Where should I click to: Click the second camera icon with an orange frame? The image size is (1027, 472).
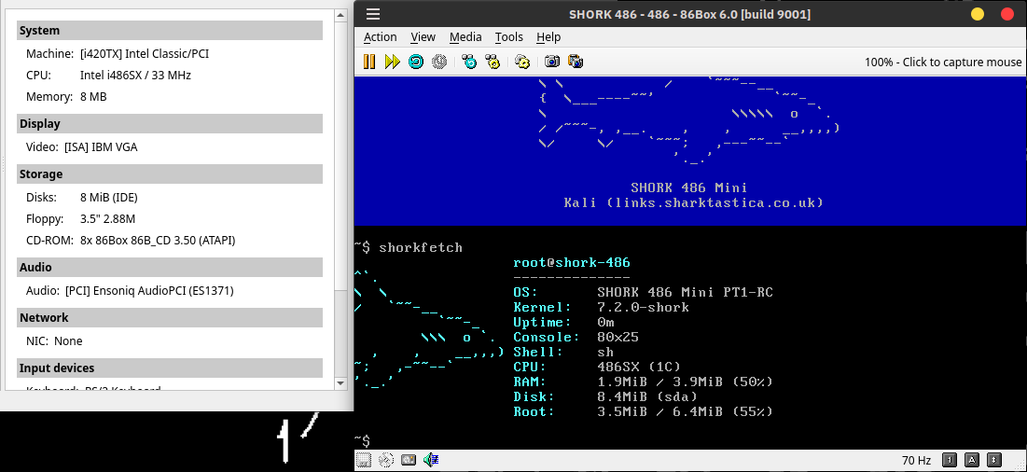tap(576, 62)
